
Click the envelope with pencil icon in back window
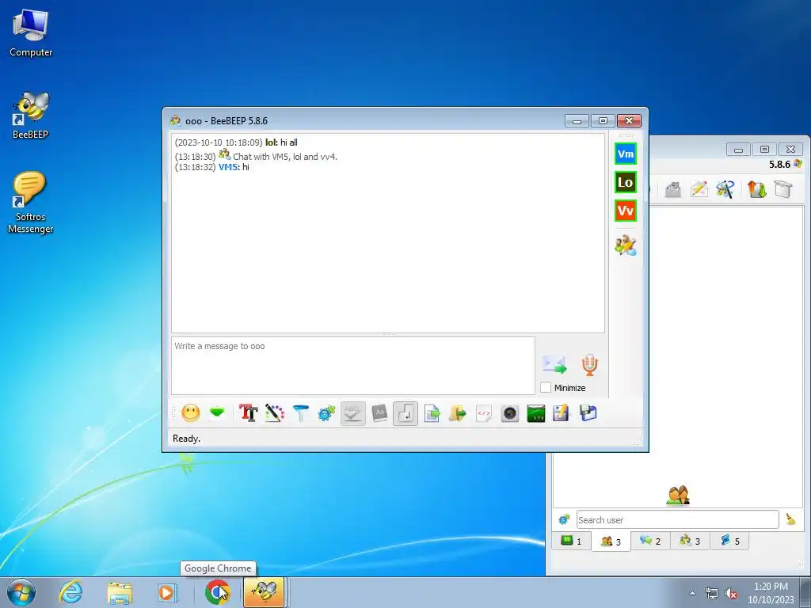(699, 189)
